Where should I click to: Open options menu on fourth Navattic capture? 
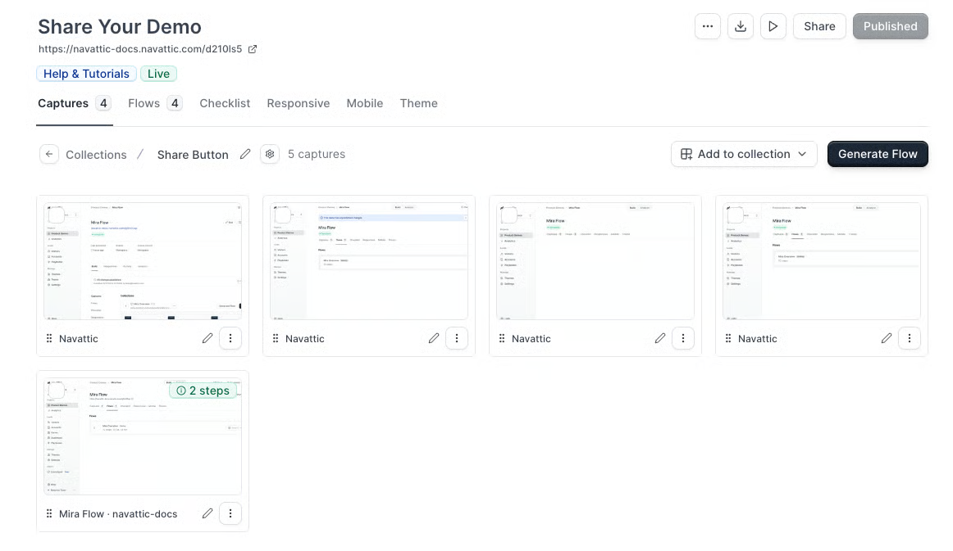pyautogui.click(x=910, y=338)
